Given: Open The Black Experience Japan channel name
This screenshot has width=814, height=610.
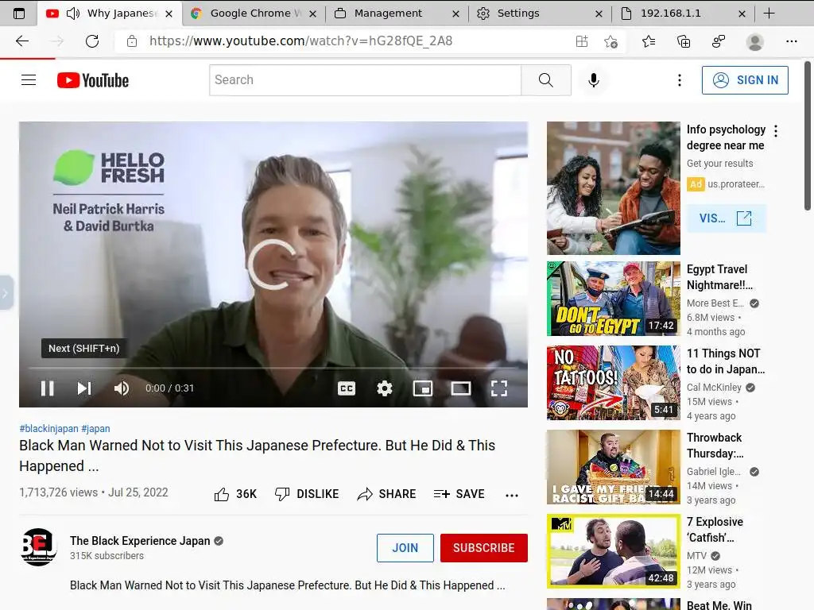Looking at the screenshot, I should tap(140, 540).
